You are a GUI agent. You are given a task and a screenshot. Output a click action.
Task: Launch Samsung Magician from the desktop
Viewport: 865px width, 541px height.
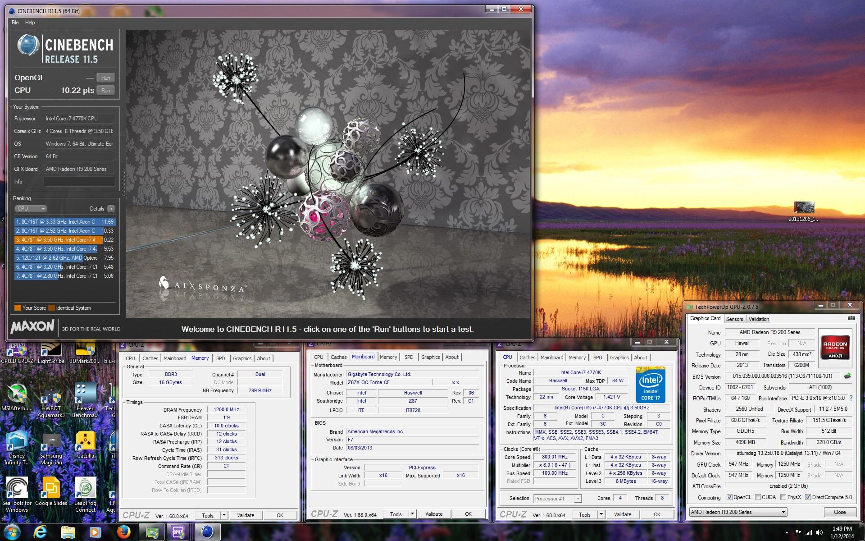tap(51, 448)
